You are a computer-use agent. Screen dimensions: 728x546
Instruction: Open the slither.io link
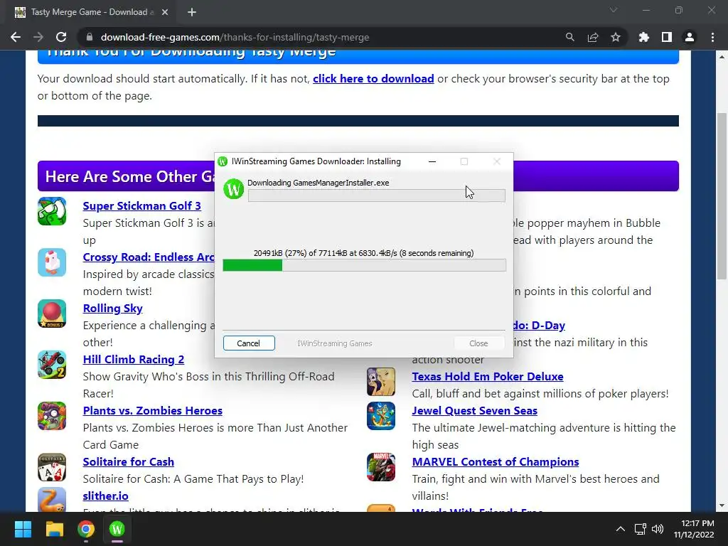tap(106, 496)
